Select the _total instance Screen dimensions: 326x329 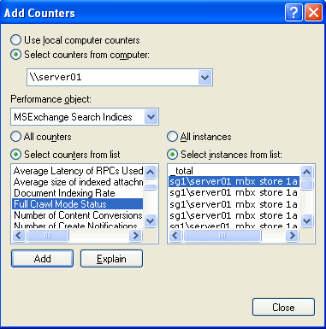point(234,171)
